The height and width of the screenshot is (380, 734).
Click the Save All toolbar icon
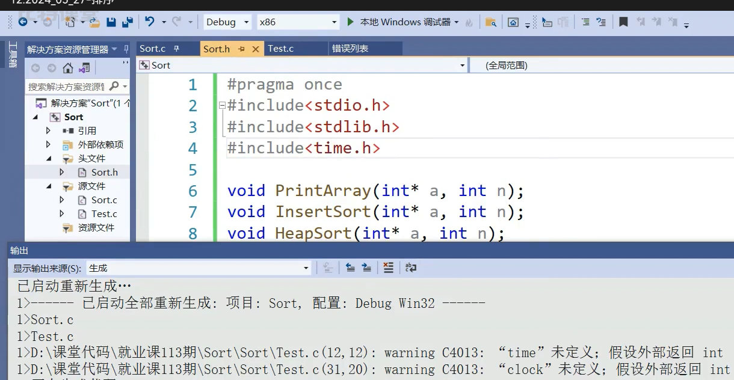[x=127, y=22]
